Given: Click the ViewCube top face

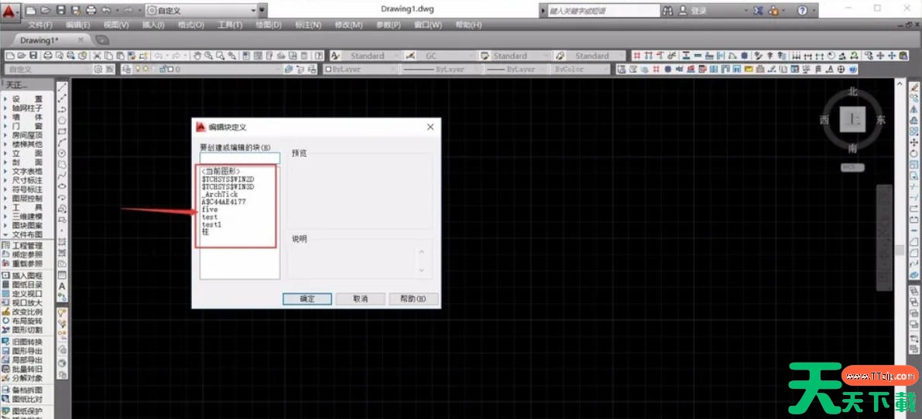Looking at the screenshot, I should point(852,120).
